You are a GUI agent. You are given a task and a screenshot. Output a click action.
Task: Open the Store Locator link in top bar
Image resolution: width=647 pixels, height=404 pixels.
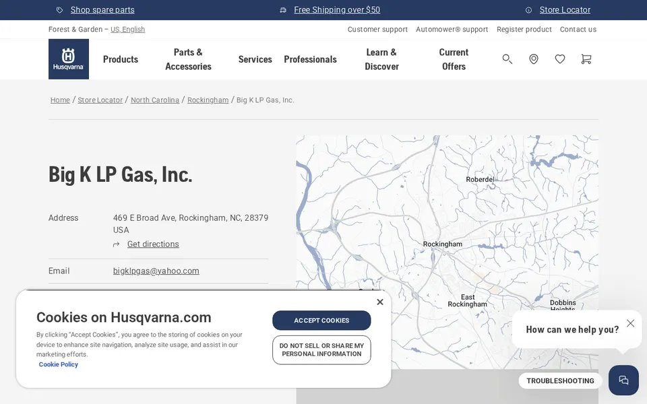tap(565, 10)
